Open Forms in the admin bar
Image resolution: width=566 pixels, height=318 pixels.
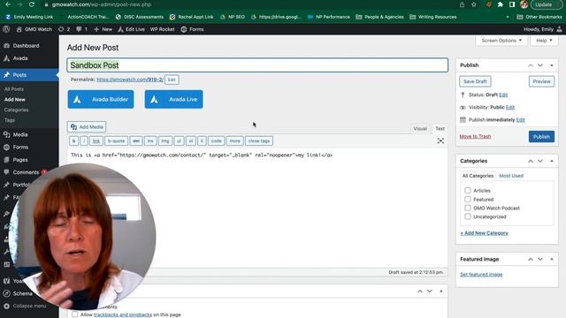(193, 29)
